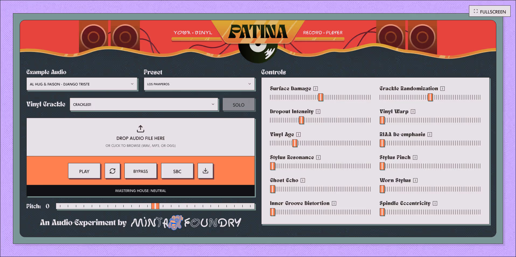Click the Vinyl Warp info icon
516x257 pixels.
tap(413, 112)
